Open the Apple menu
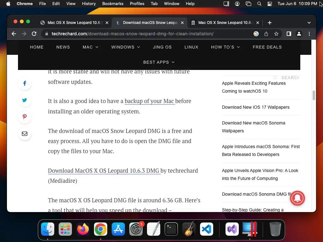 tap(8, 4)
